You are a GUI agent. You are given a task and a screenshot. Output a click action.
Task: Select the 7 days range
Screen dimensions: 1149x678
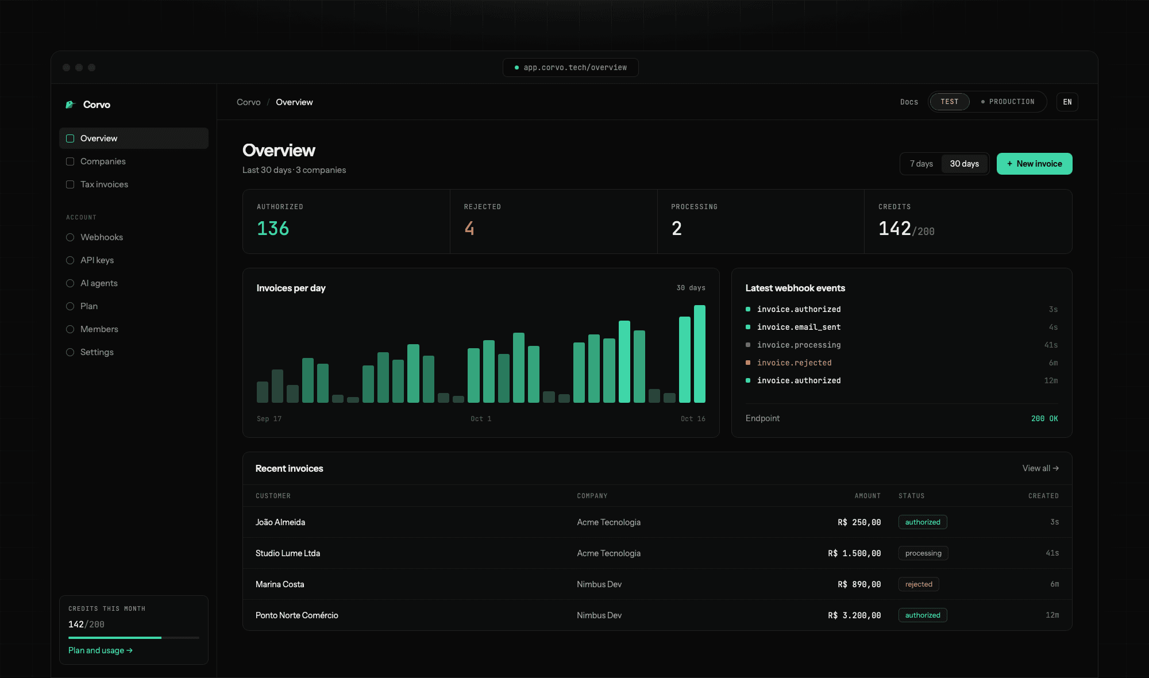[921, 164]
